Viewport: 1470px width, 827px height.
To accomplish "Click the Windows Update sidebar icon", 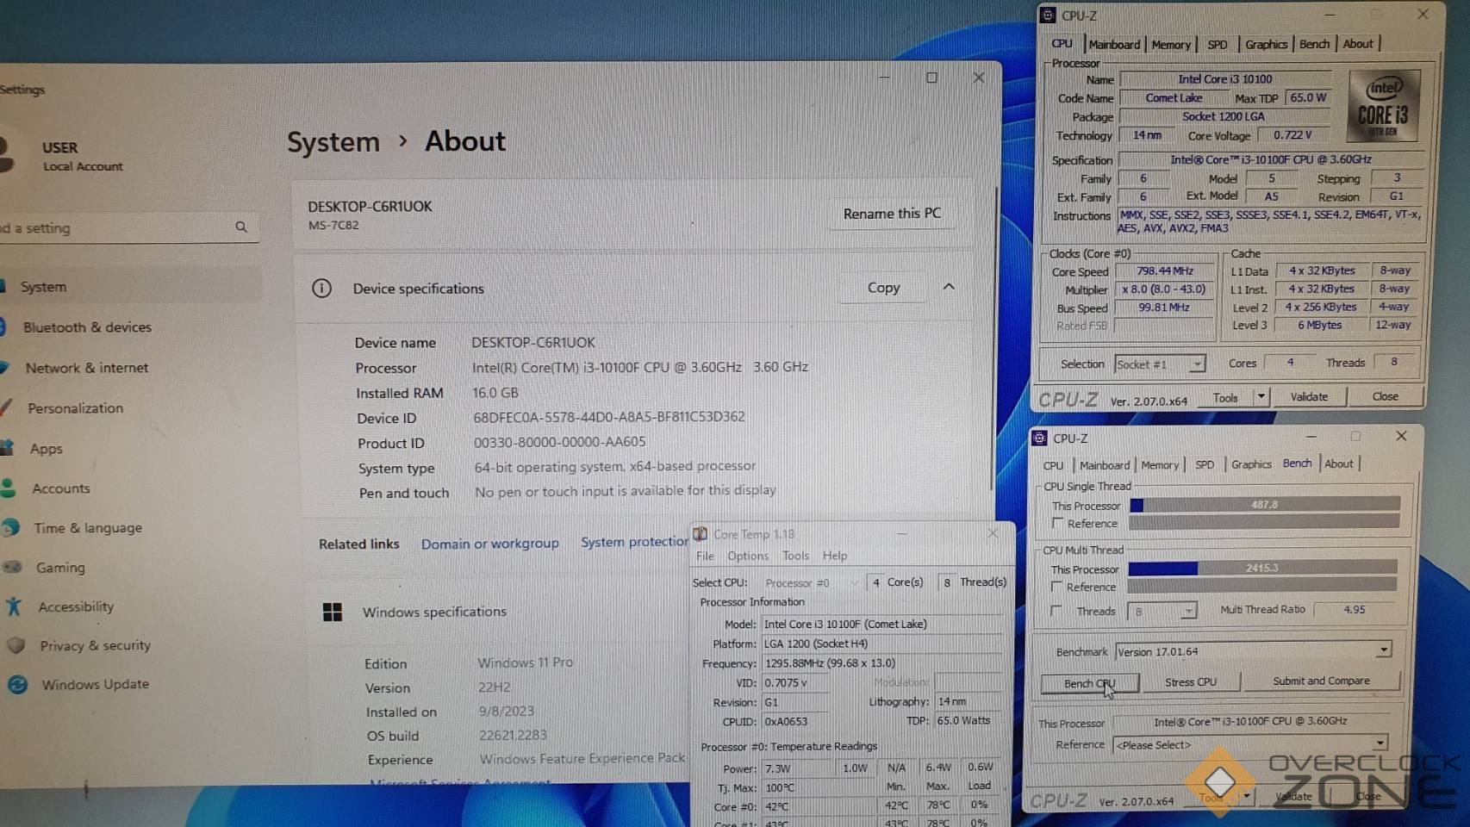I will (17, 685).
